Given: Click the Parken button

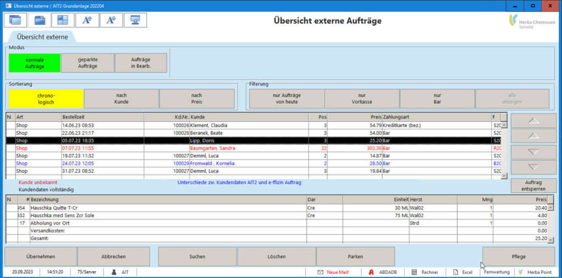Looking at the screenshot, I should coord(356,257).
